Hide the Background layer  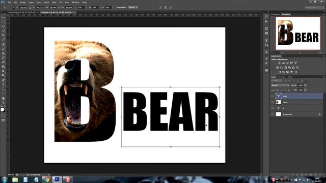pos(273,114)
